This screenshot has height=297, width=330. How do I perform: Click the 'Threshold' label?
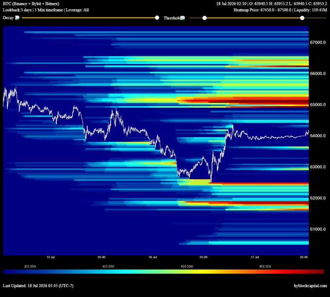point(172,18)
